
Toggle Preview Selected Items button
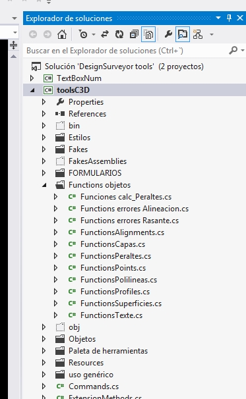coord(183,34)
